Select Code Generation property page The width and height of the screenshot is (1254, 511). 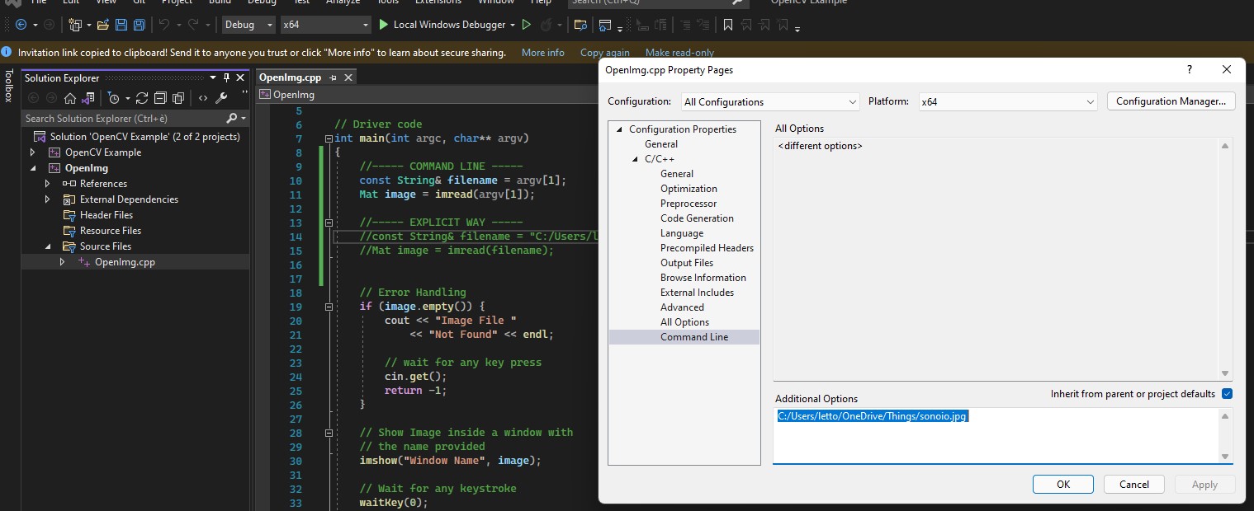pyautogui.click(x=697, y=218)
